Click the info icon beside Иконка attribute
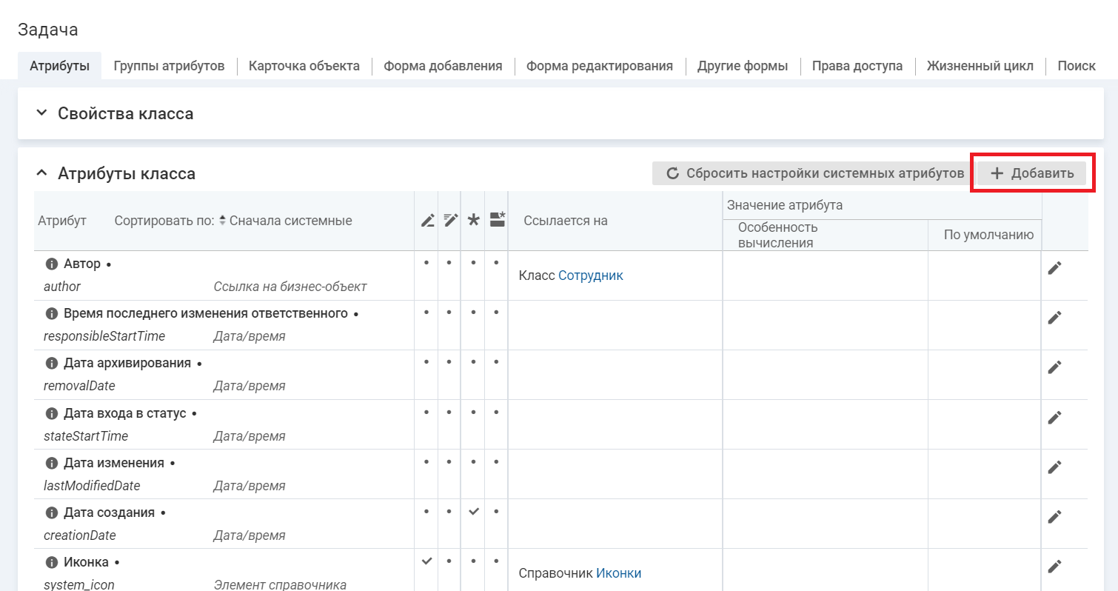 coord(52,562)
